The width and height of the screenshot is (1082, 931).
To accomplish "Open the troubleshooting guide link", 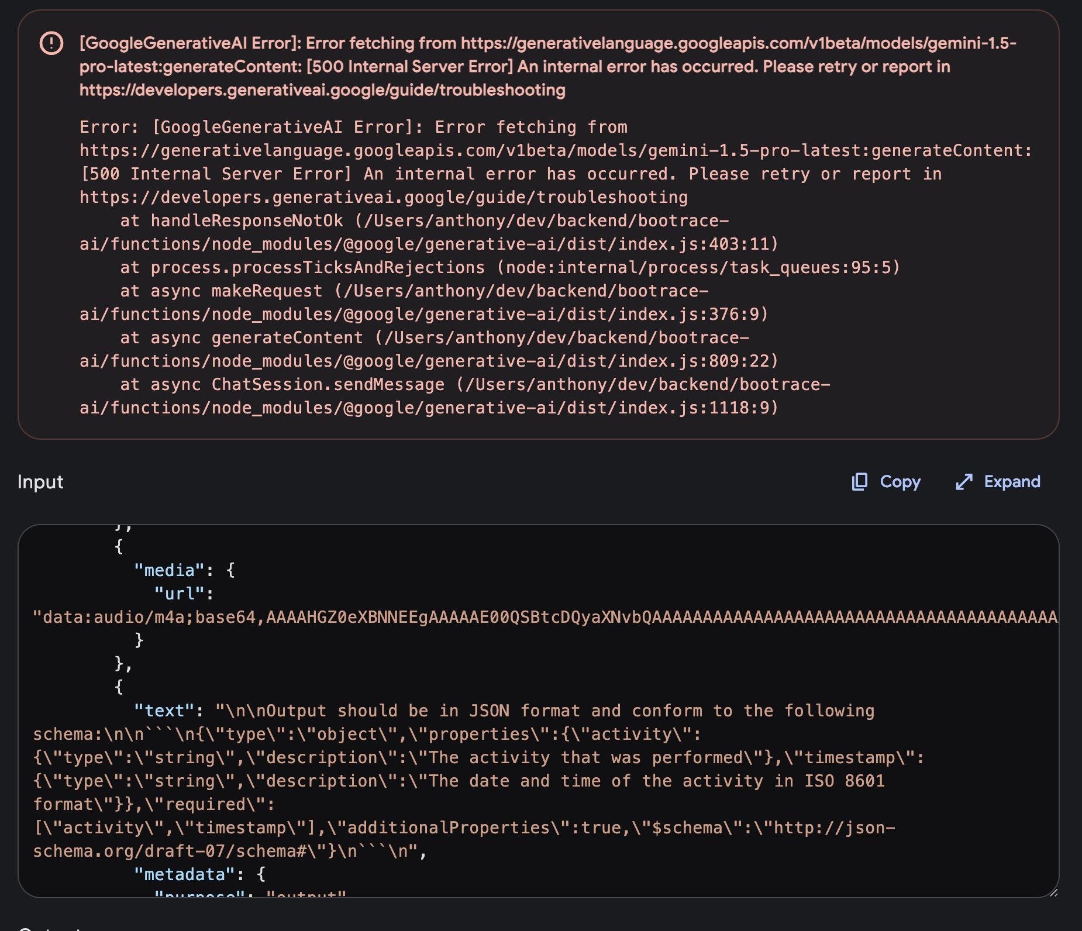I will [x=322, y=89].
